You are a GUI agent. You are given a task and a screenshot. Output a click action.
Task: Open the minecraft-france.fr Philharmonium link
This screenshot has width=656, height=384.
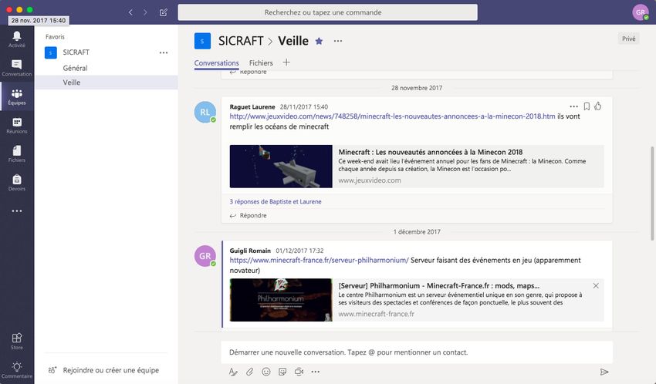coord(319,260)
